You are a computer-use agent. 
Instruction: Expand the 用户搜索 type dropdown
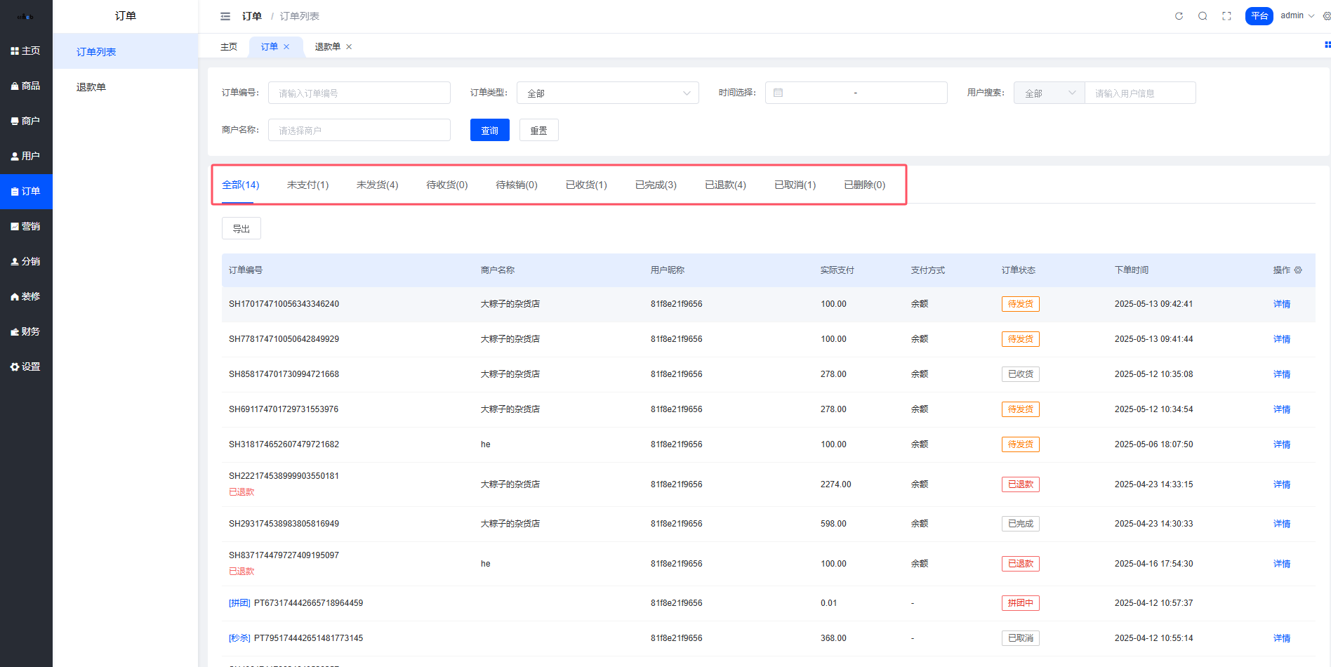(1049, 93)
